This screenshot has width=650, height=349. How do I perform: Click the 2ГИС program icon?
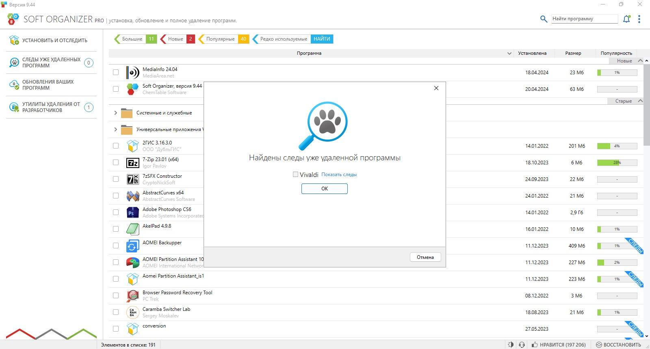pos(132,146)
